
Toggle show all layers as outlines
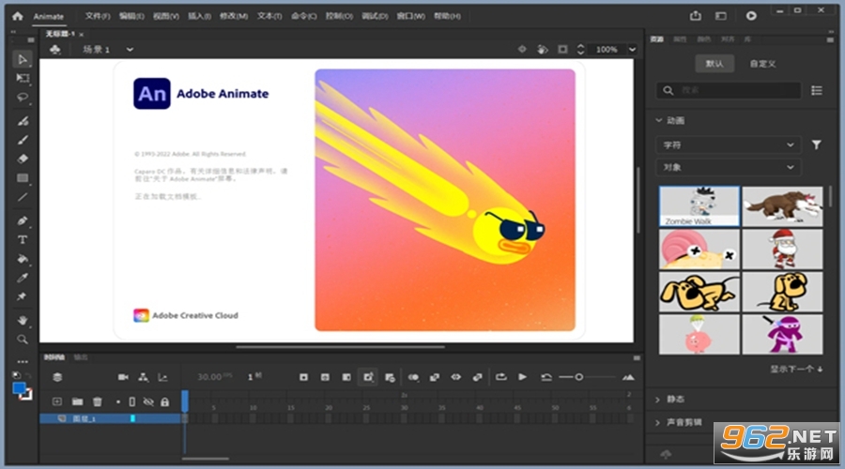click(132, 402)
